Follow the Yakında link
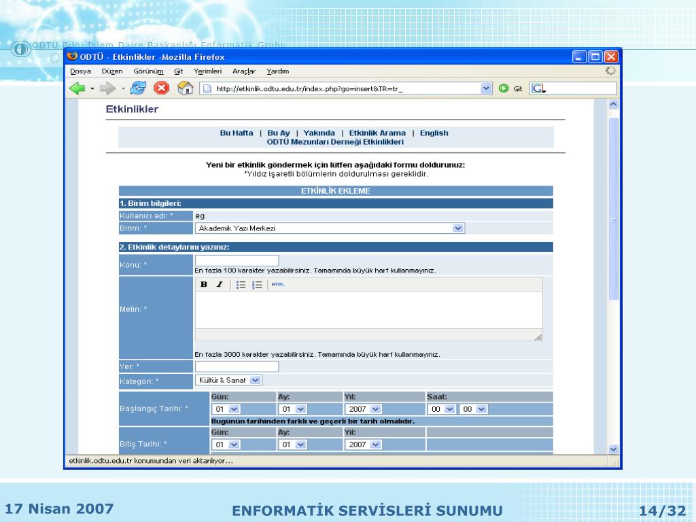Viewport: 696px width, 522px height. pos(319,133)
